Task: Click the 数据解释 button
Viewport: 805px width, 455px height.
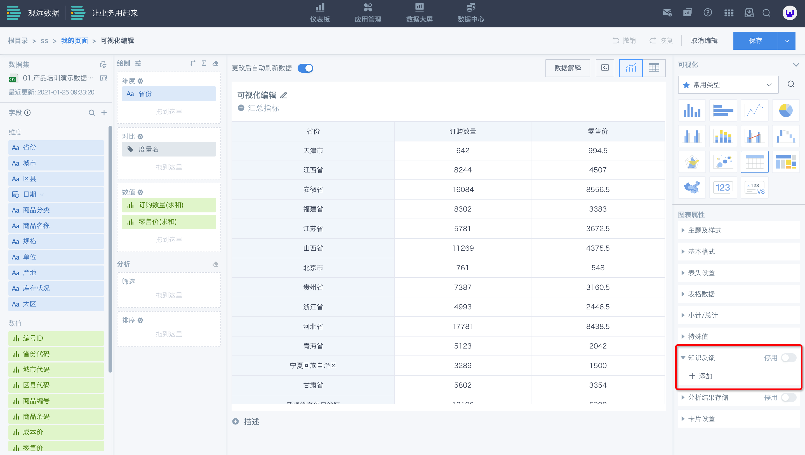Action: [x=567, y=68]
